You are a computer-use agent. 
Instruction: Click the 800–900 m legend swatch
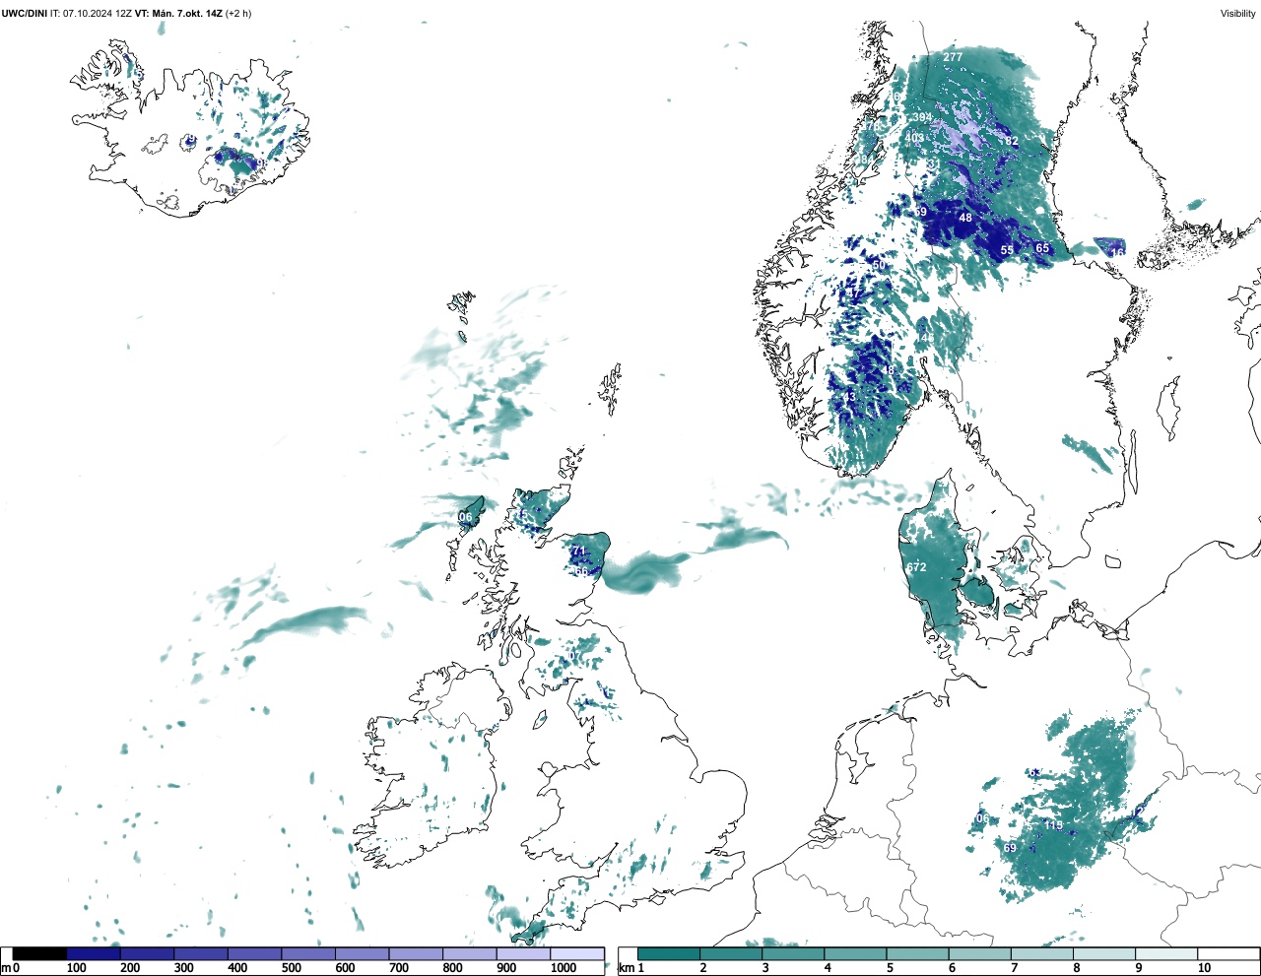pyautogui.click(x=469, y=953)
